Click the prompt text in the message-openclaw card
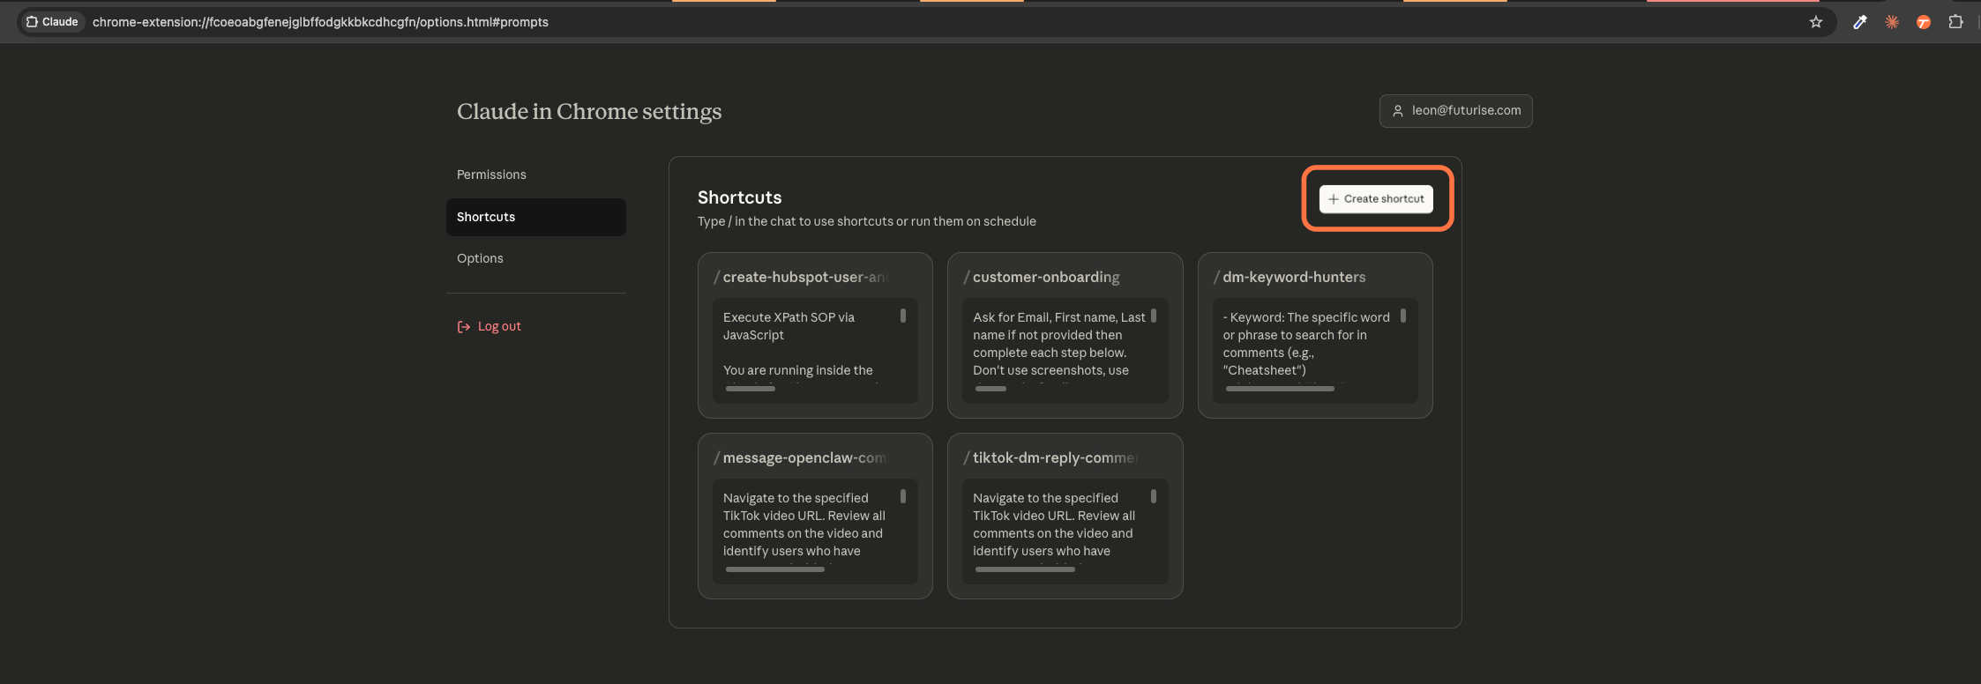1981x684 pixels. (x=804, y=524)
